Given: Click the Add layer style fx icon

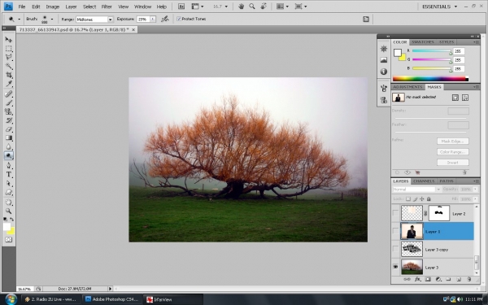Looking at the screenshot, I should (x=418, y=279).
